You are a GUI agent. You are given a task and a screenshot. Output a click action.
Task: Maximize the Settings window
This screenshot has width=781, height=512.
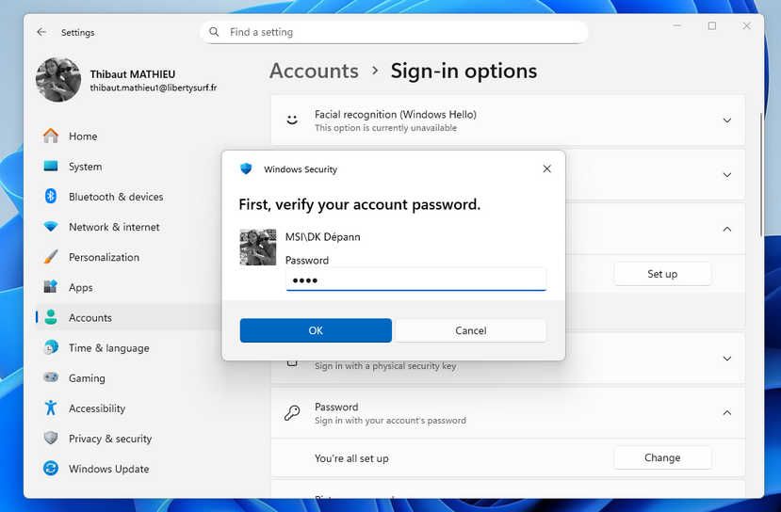(712, 25)
